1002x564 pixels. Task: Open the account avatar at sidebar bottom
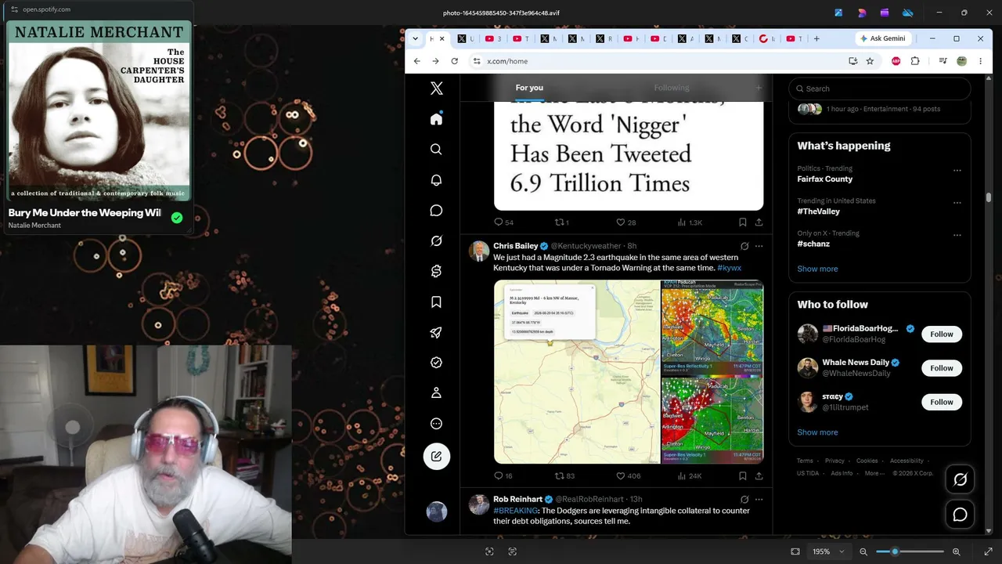[437, 512]
